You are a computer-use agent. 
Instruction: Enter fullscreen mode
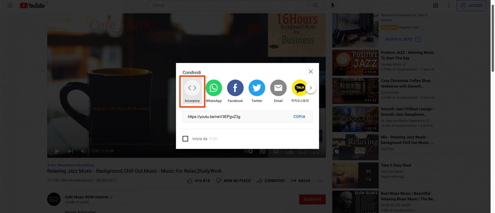point(316,151)
